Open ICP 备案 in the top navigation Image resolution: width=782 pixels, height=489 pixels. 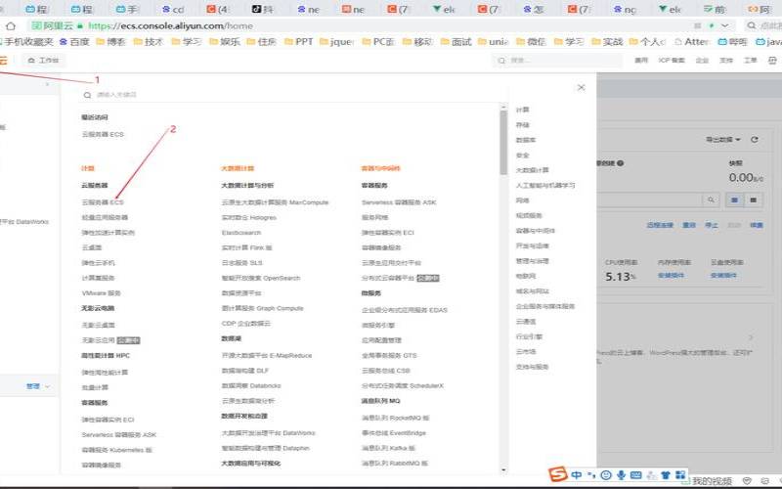coord(672,61)
